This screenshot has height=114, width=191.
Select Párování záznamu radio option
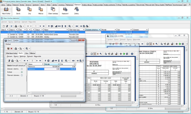tap(22, 75)
